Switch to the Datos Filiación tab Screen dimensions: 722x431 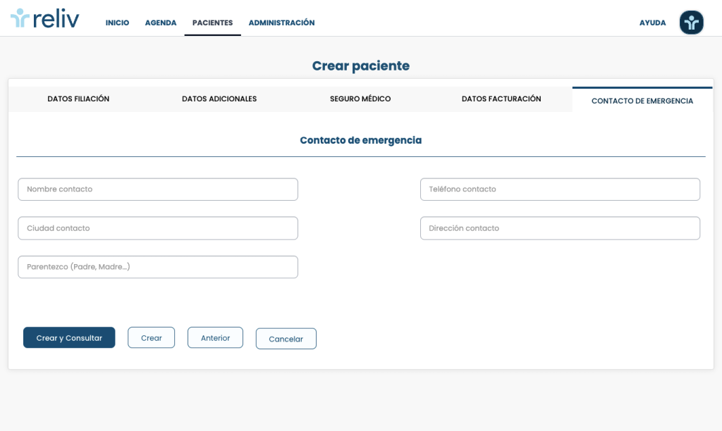coord(78,99)
